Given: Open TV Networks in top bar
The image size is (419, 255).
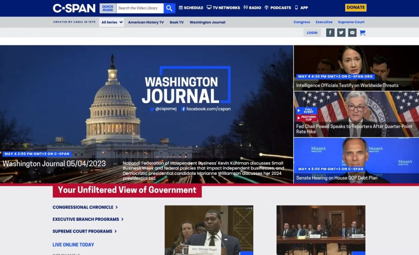Looking at the screenshot, I should (x=223, y=8).
